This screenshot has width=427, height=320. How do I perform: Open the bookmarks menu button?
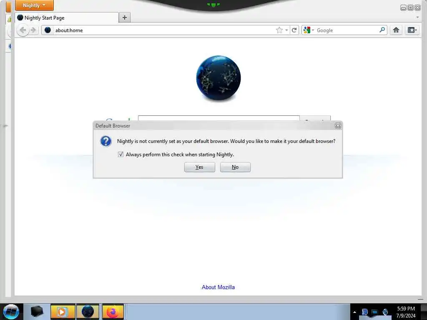point(412,30)
